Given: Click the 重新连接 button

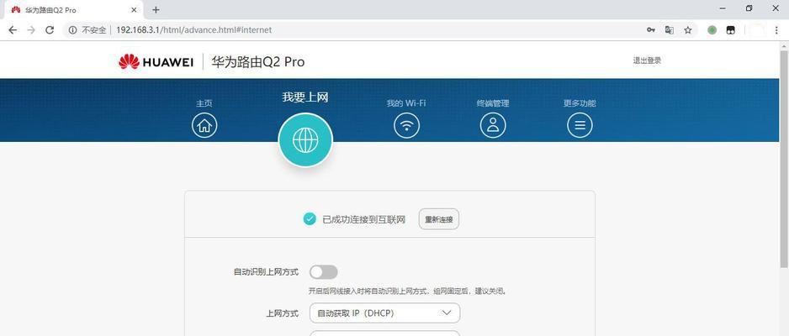Looking at the screenshot, I should click(439, 219).
